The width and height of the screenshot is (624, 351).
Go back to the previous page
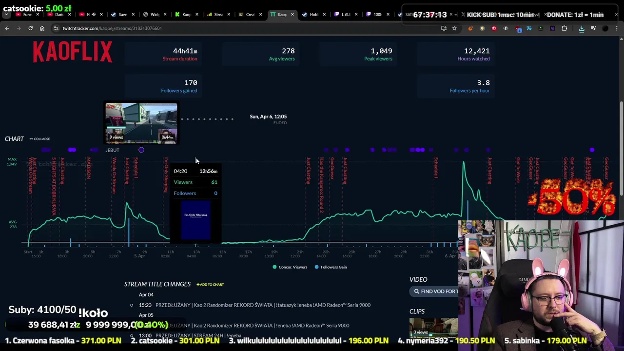[7, 28]
